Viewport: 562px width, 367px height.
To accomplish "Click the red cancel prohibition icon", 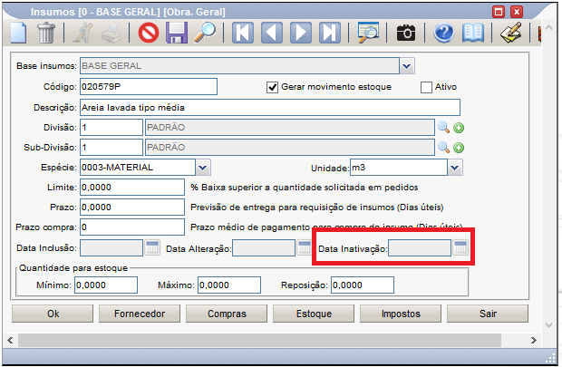I will 149,33.
